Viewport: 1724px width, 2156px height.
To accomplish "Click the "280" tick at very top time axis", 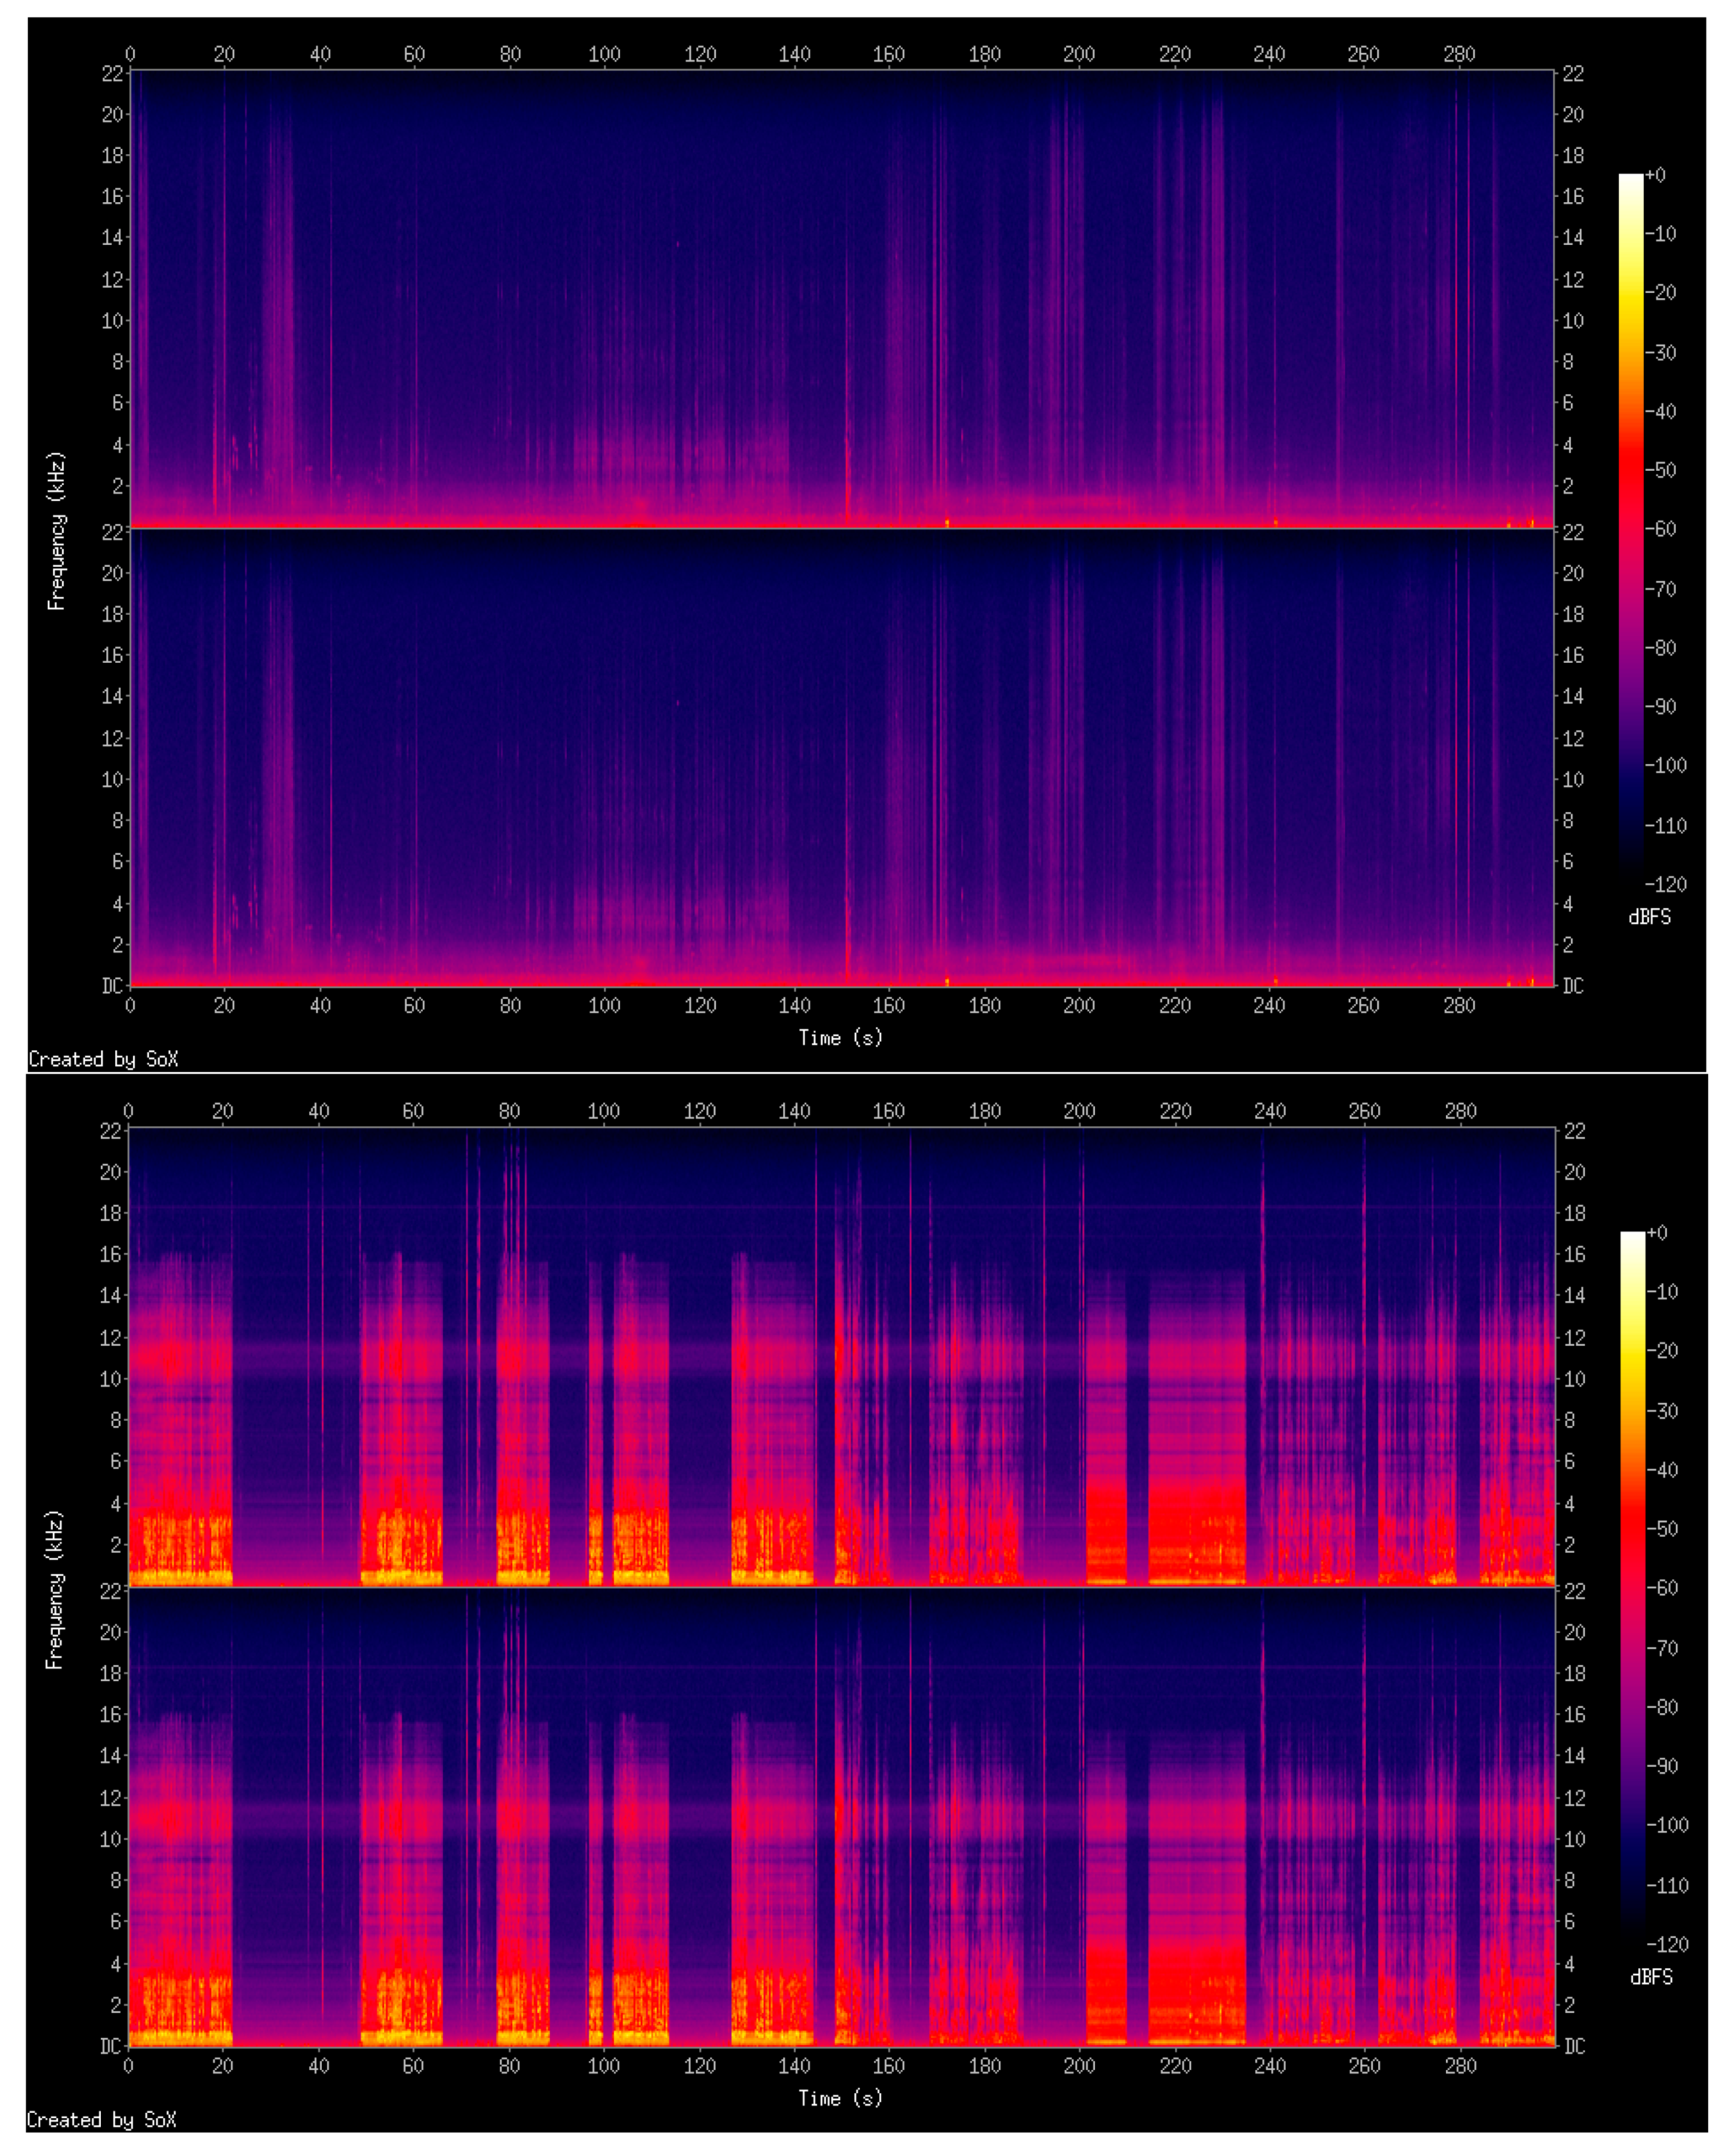I will point(1459,54).
